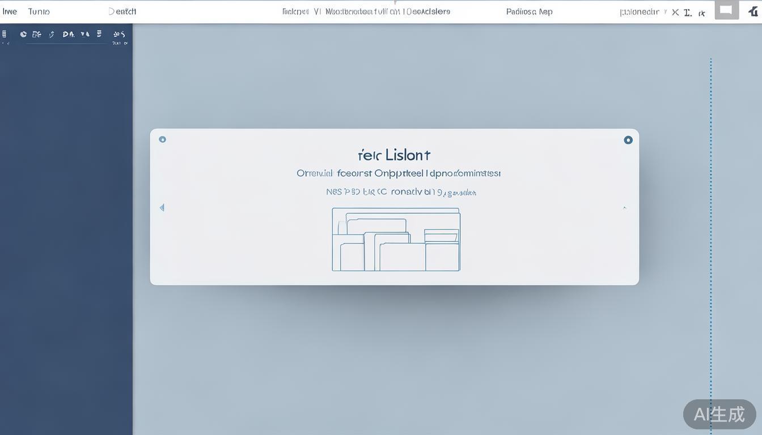Toggle the circle at dialog's top-left corner
This screenshot has height=435, width=762.
point(163,139)
